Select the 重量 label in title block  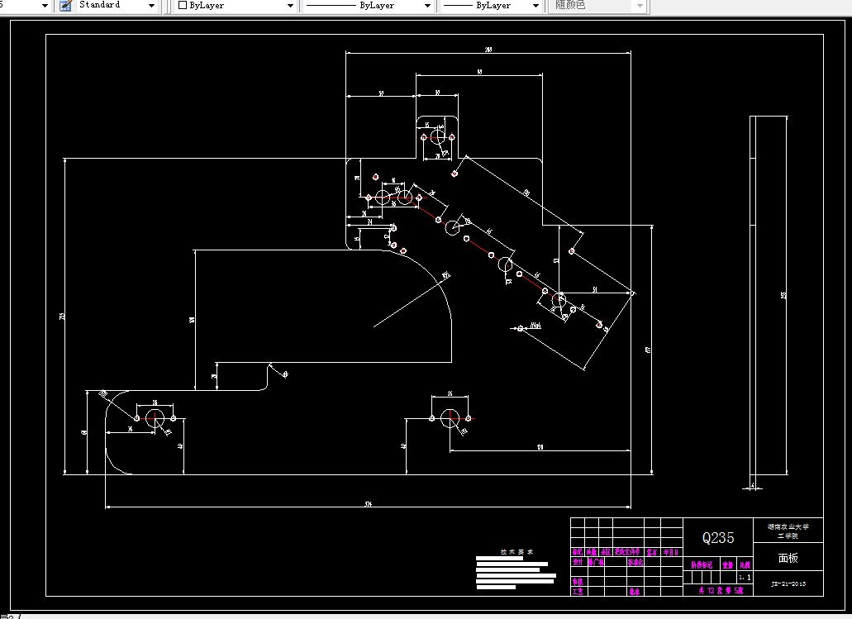[x=728, y=565]
